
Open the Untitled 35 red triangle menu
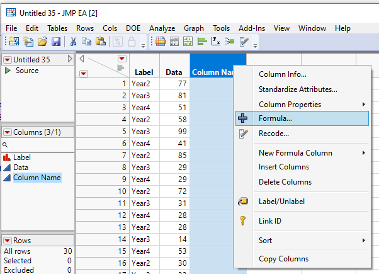(8, 60)
